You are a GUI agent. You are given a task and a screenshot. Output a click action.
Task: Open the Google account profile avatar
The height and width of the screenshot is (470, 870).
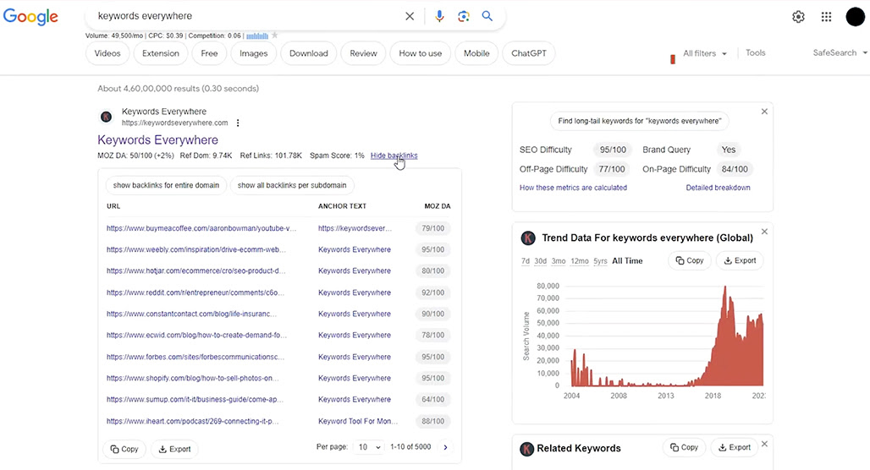pos(855,17)
